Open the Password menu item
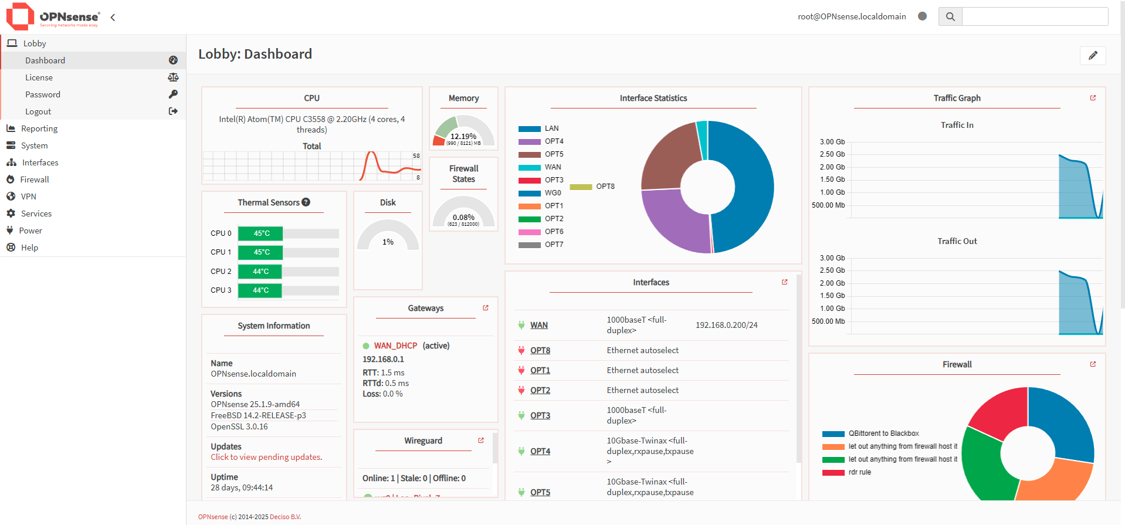The image size is (1125, 525). (x=93, y=94)
